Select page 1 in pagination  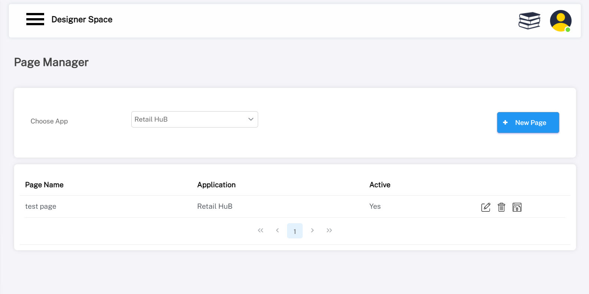click(x=295, y=231)
